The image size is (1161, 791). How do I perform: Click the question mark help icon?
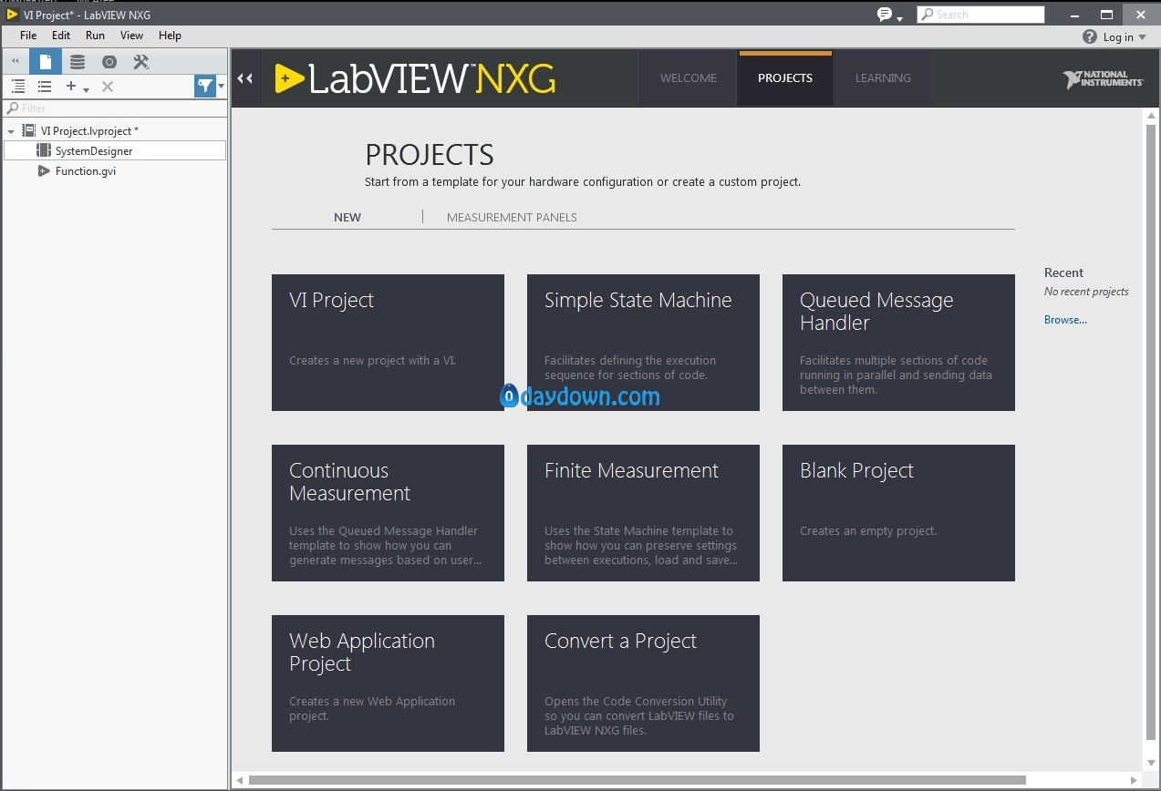click(1089, 36)
